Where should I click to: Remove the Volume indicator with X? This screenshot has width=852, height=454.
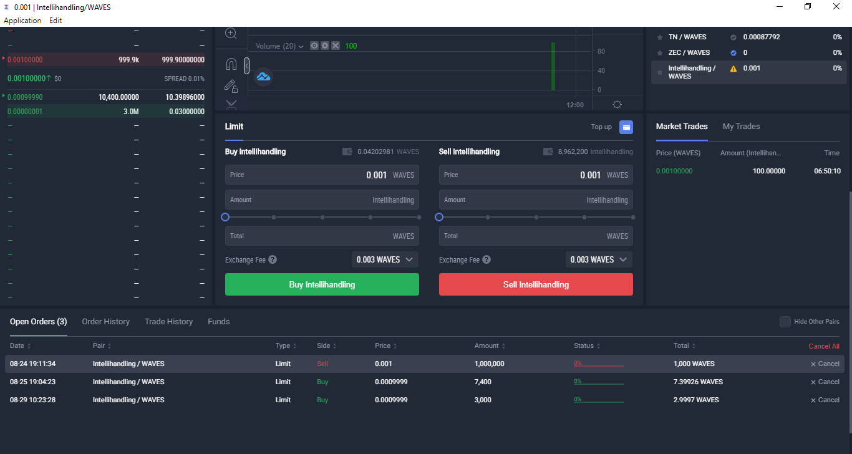[x=336, y=46]
